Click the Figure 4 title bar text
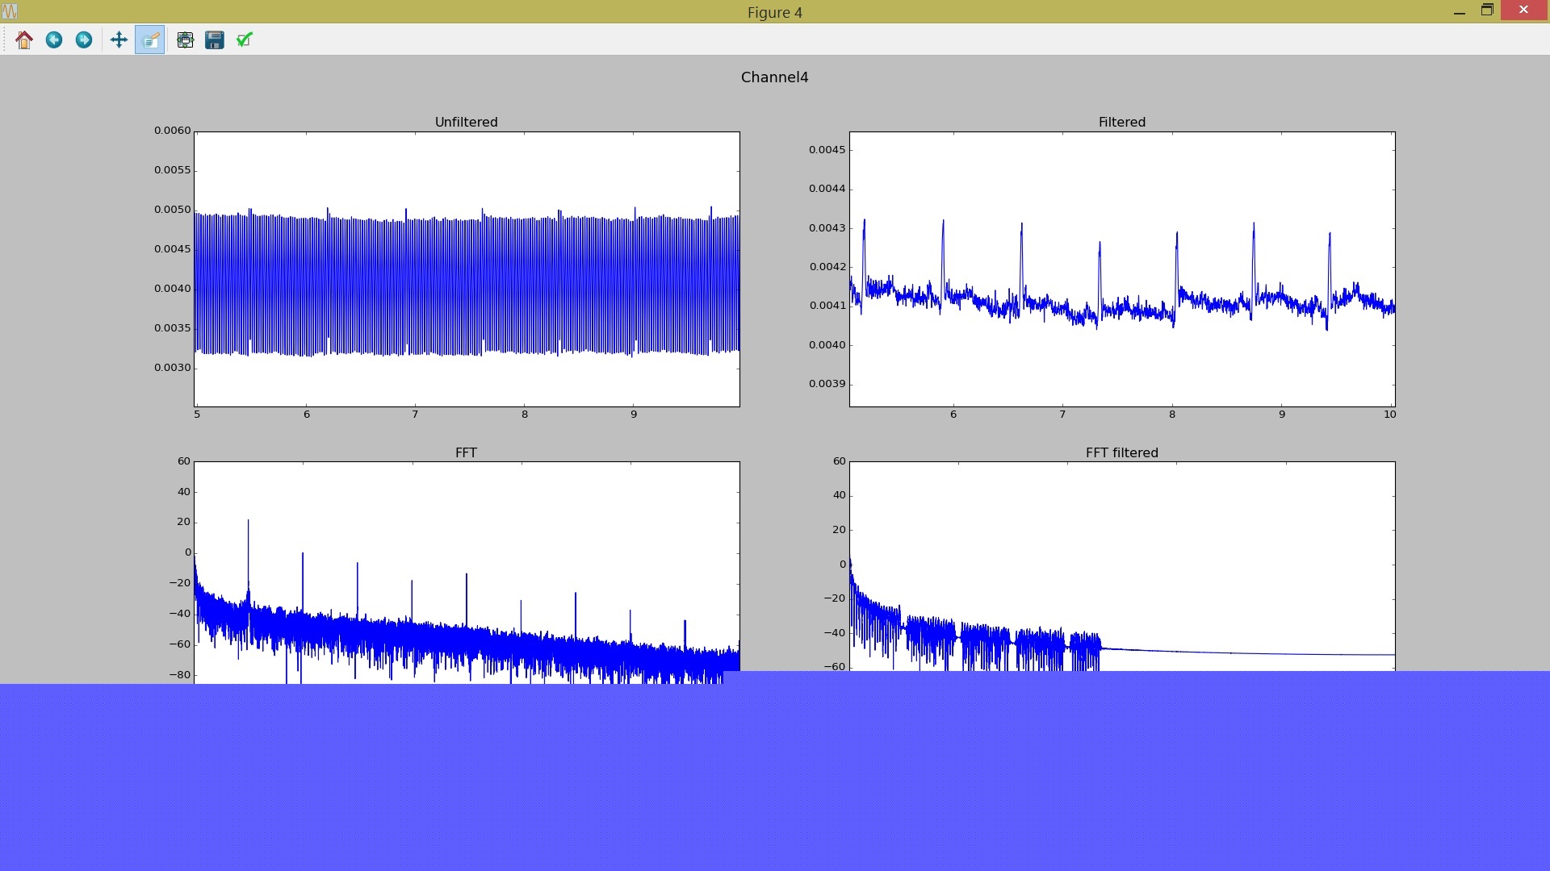This screenshot has width=1550, height=871. coord(774,12)
